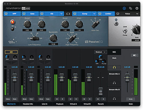Click the Mic/Inst In Gain knob
Screen dimensions: 143x110
pos(7,57)
